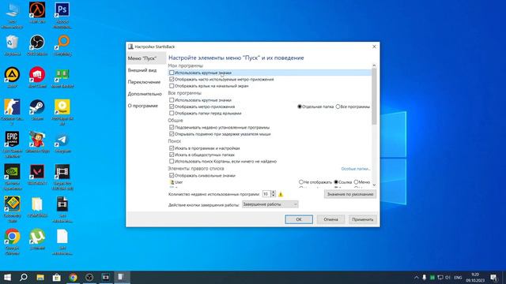
Task: Click the ENG language indicator in the tray
Action: [458, 277]
